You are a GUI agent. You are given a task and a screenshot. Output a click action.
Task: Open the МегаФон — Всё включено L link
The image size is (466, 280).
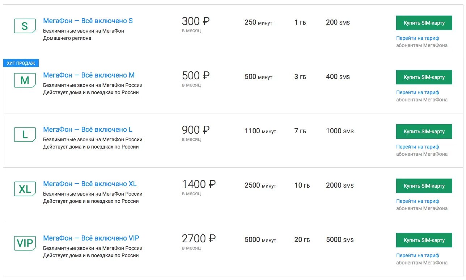[x=88, y=130]
